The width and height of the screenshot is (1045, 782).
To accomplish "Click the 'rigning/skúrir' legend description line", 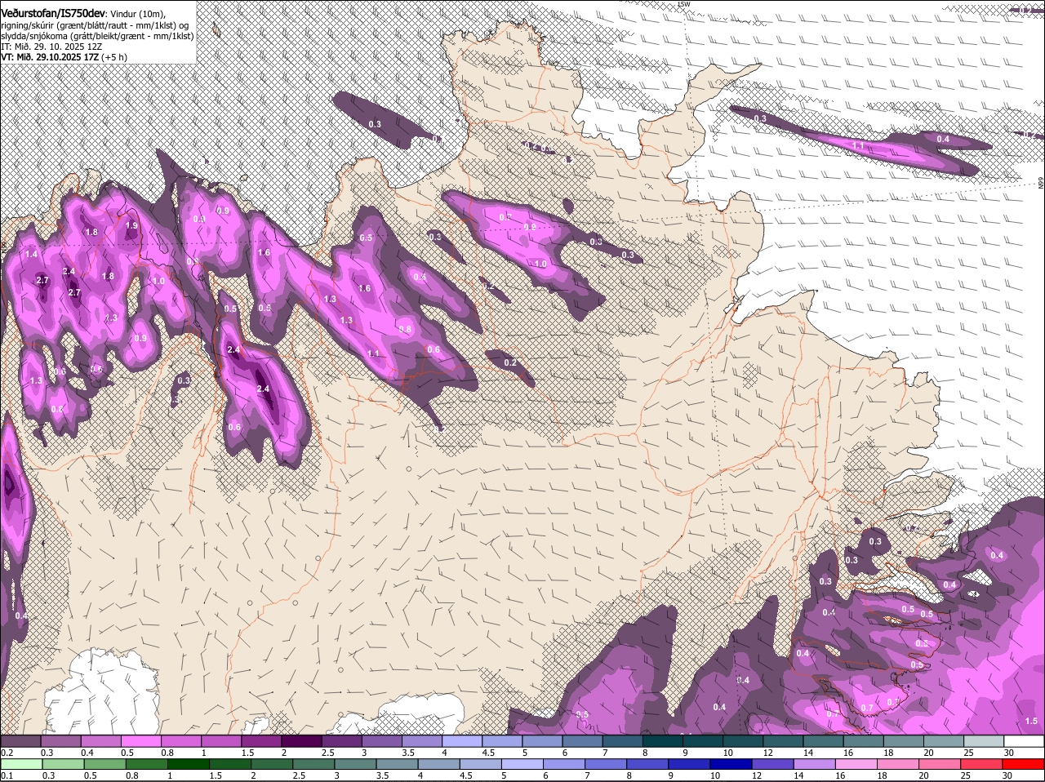I will pos(95,25).
